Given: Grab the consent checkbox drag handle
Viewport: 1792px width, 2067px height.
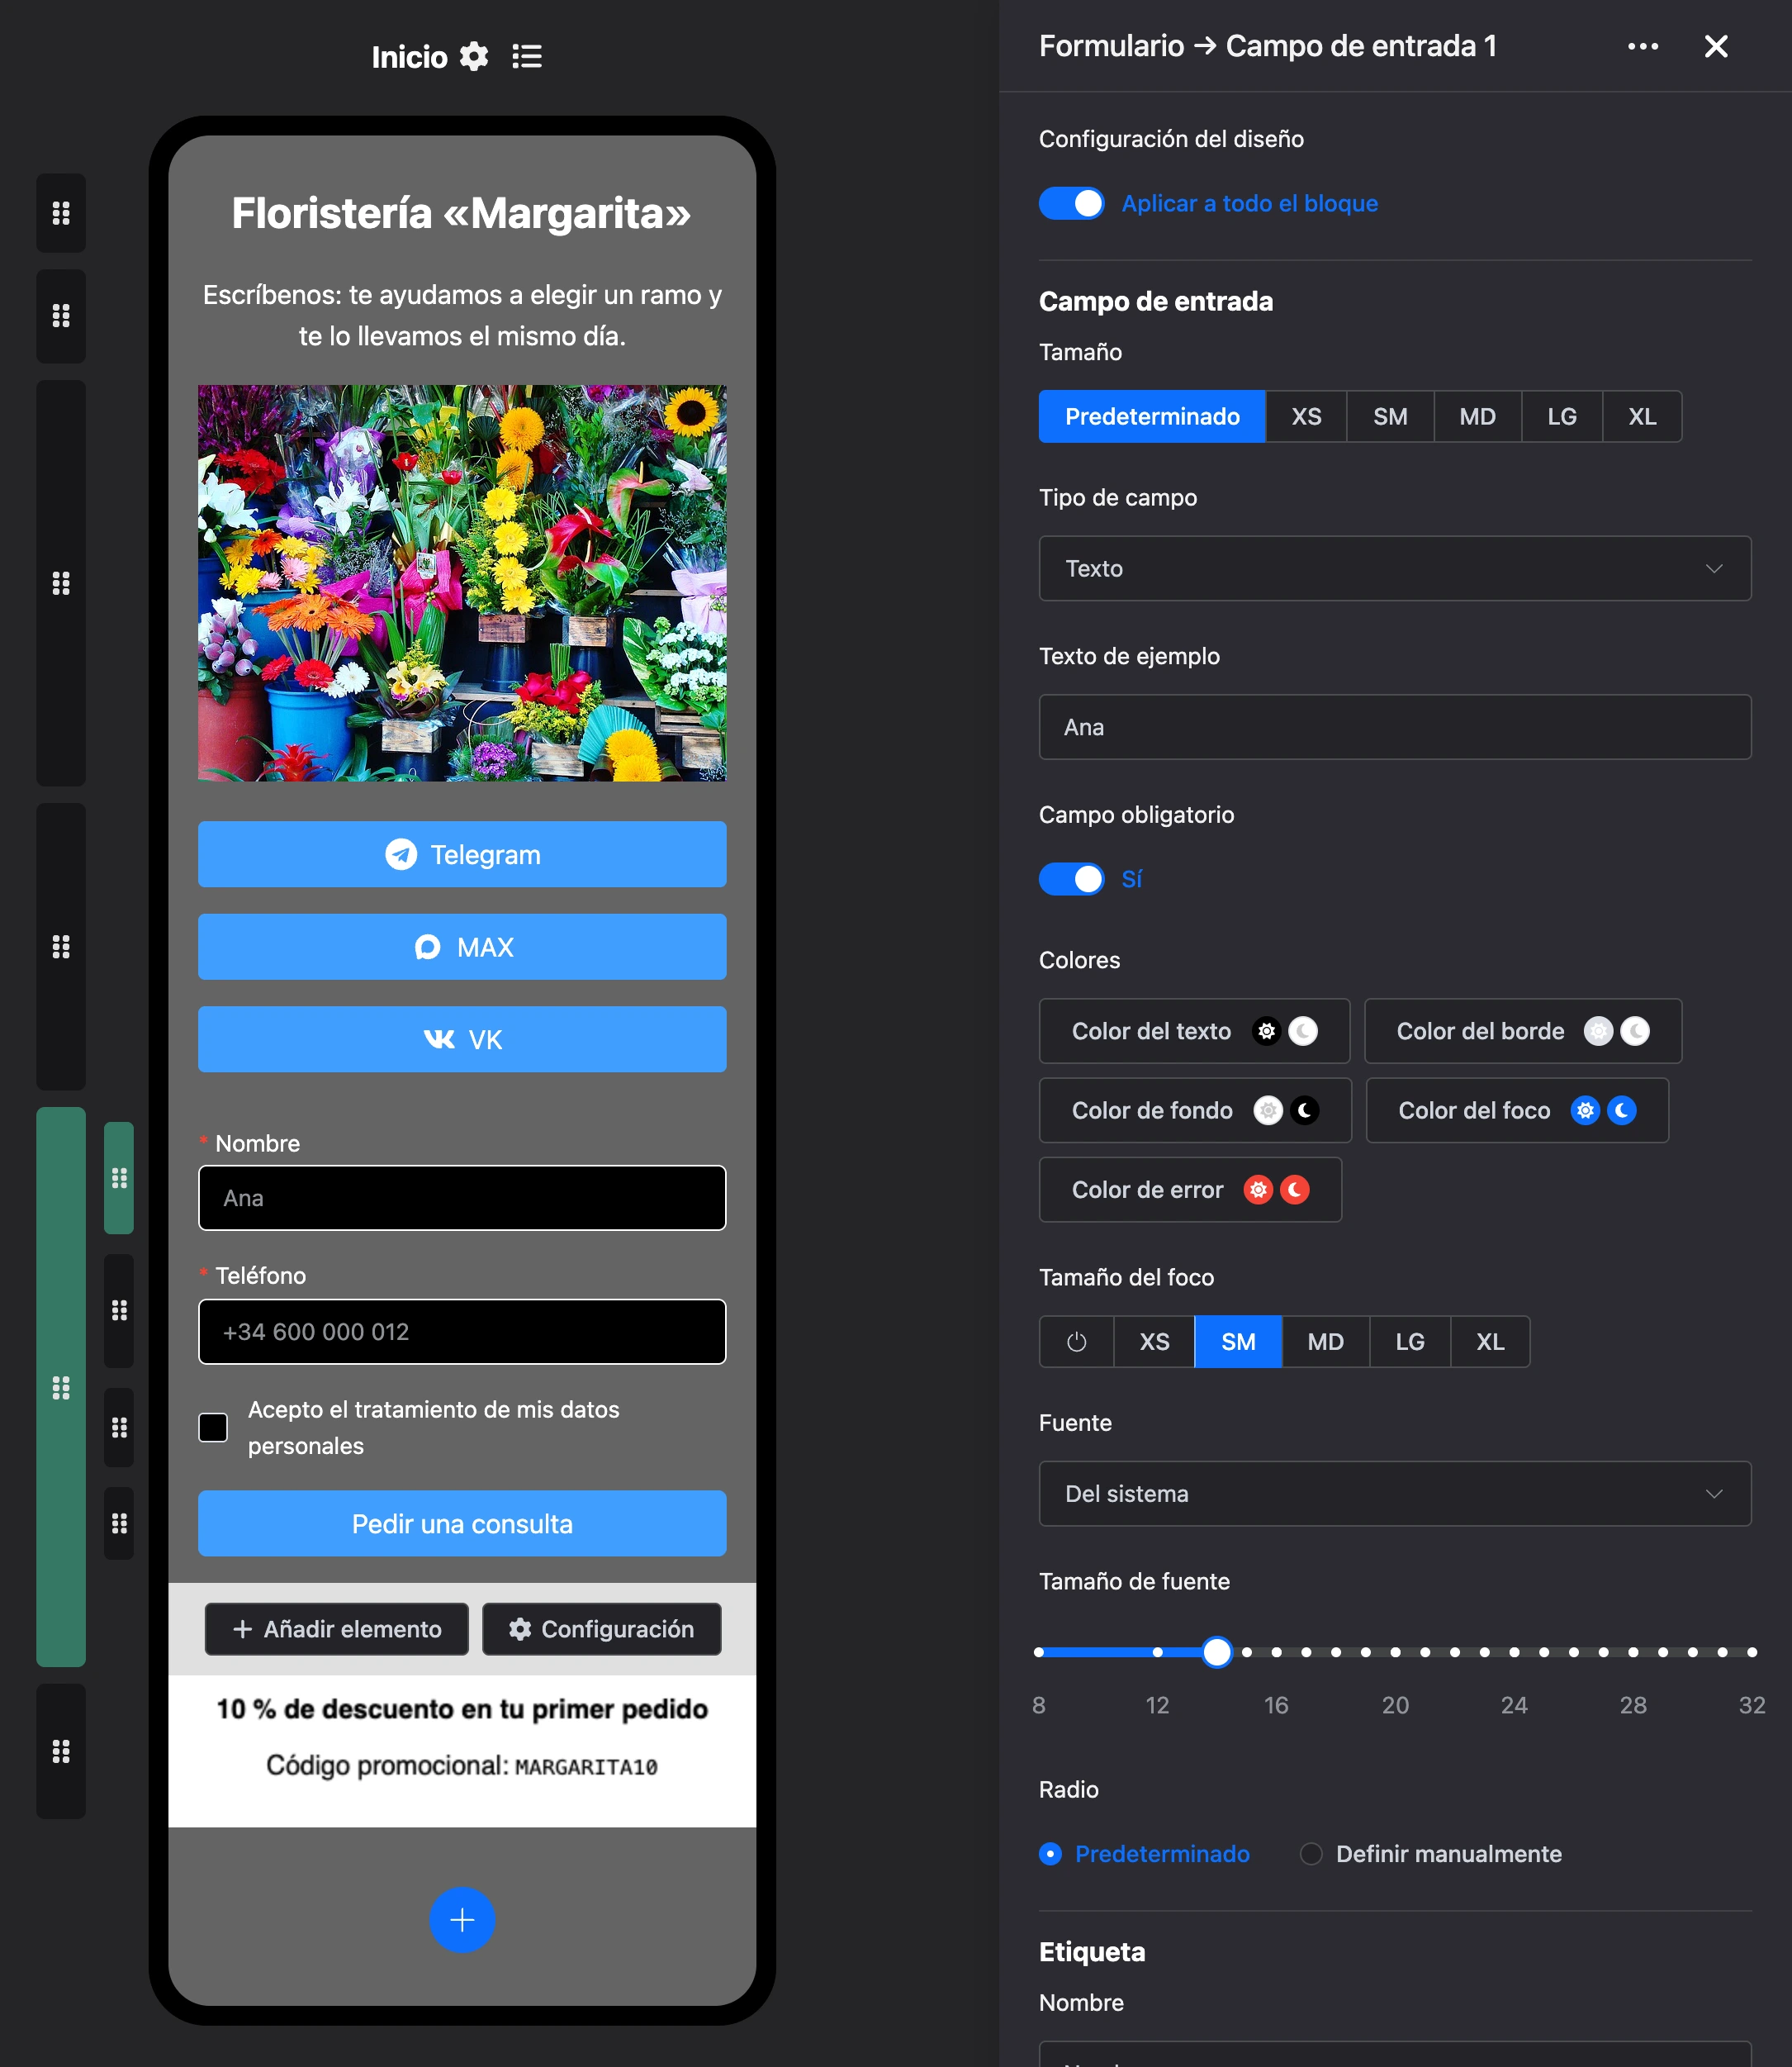Looking at the screenshot, I should (119, 1428).
